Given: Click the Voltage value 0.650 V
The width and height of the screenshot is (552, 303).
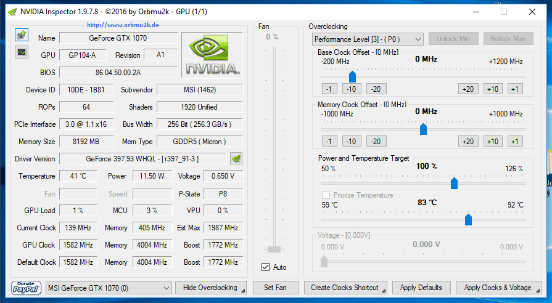Looking at the screenshot, I should (x=223, y=176).
